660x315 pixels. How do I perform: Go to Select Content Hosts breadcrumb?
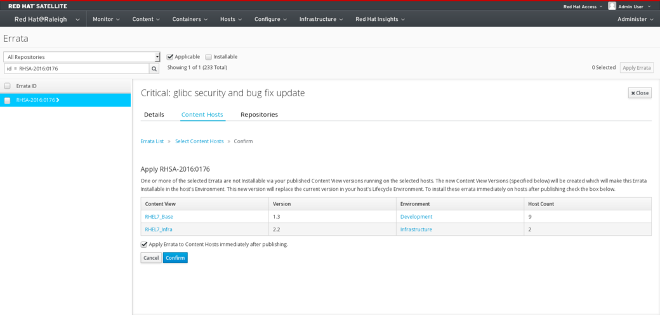199,141
